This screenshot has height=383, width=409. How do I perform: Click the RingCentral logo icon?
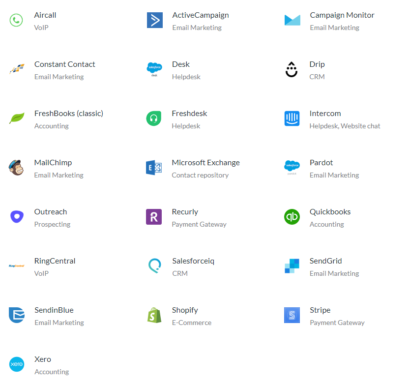coord(16,266)
